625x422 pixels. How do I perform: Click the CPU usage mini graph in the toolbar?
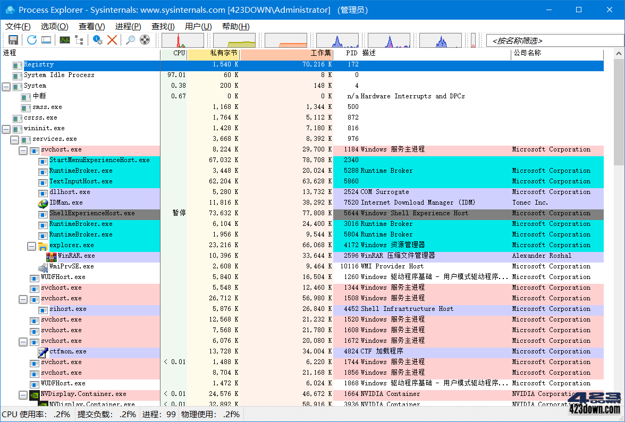click(182, 40)
